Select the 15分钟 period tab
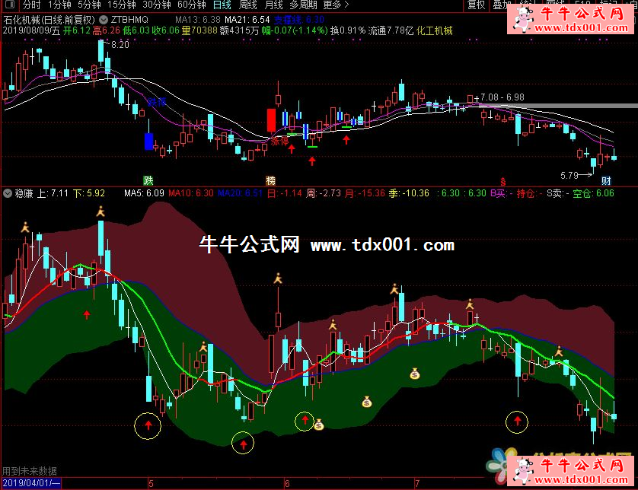This screenshot has width=638, height=490. click(x=122, y=5)
